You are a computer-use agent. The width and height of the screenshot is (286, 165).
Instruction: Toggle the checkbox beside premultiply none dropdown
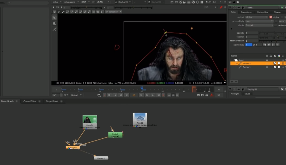(x=277, y=21)
